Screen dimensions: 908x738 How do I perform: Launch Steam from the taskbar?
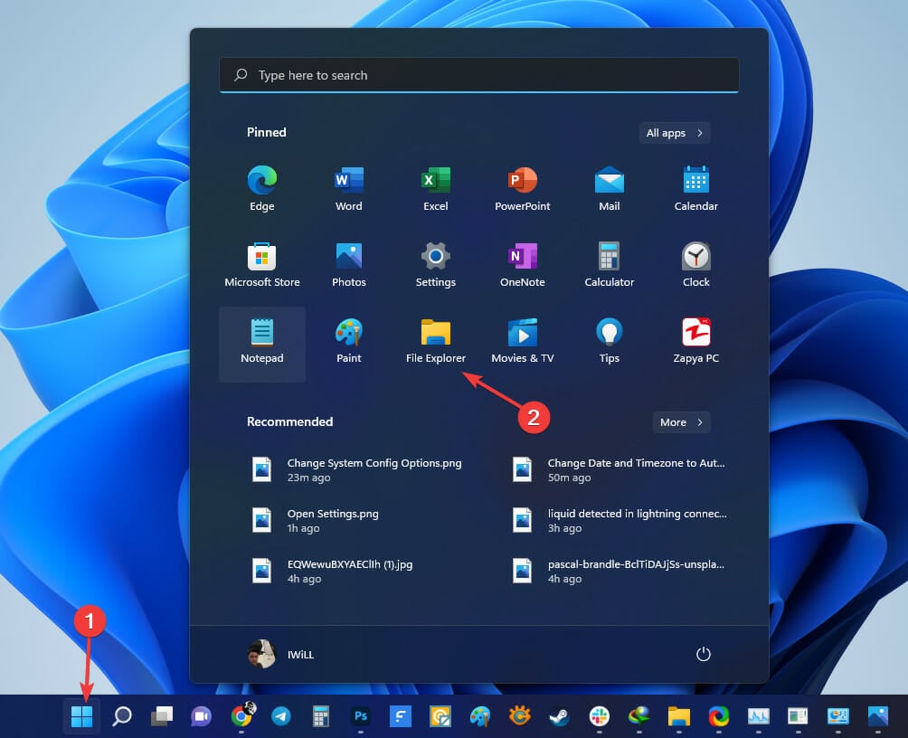coord(560,716)
